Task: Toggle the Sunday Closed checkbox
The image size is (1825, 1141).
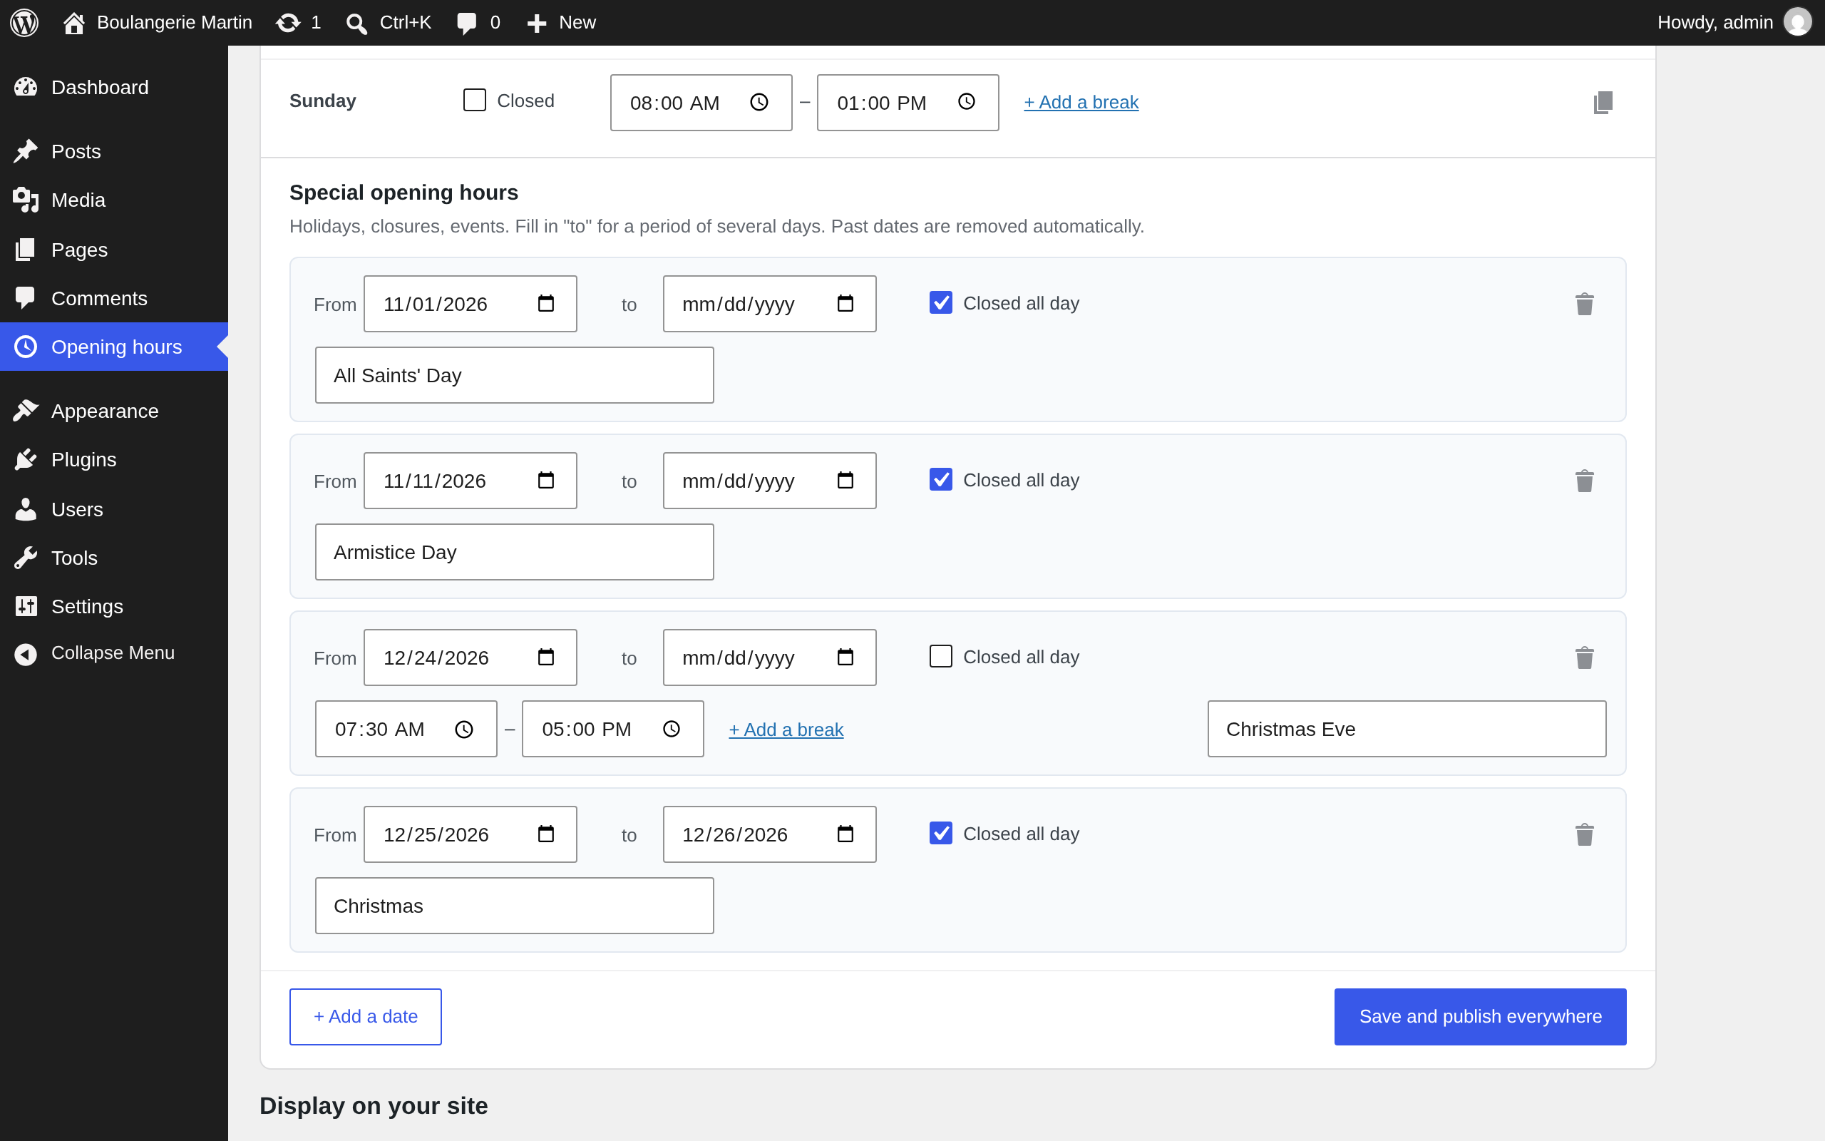Action: 474,101
